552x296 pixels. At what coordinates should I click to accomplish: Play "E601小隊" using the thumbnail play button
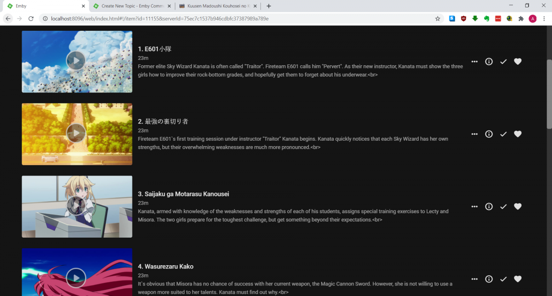(x=76, y=61)
